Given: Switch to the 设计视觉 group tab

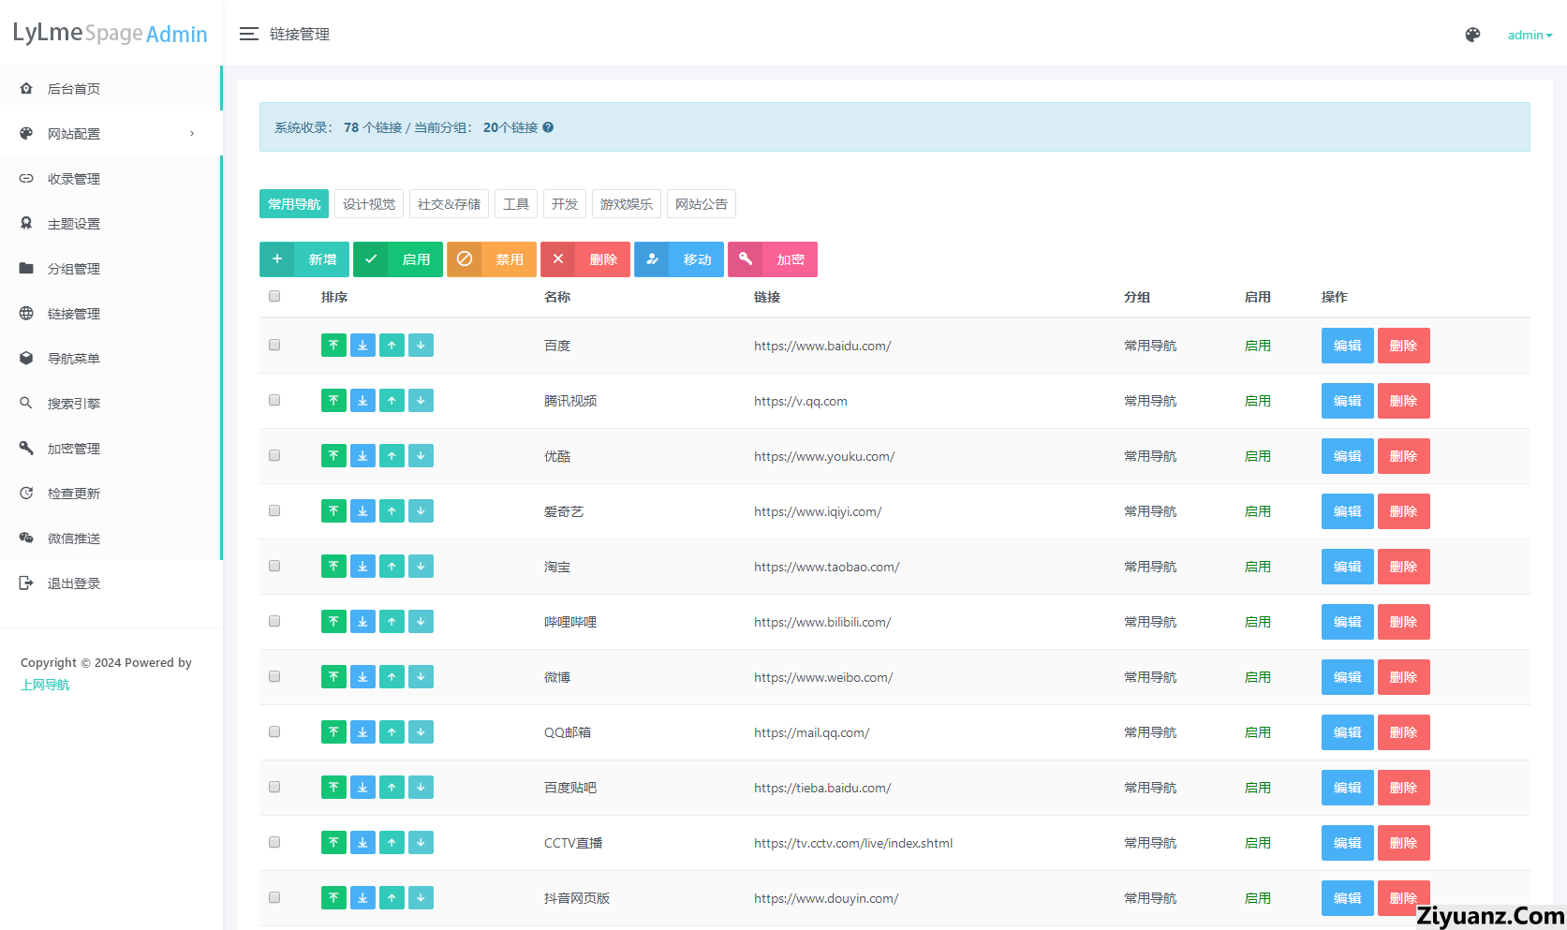Looking at the screenshot, I should coord(369,204).
